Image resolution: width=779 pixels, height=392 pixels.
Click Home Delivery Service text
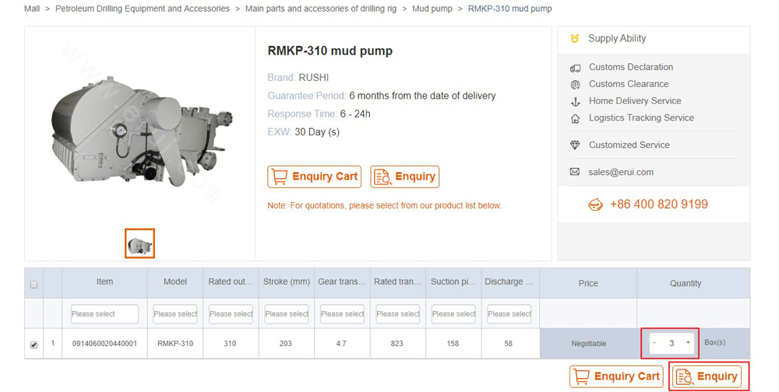(635, 101)
